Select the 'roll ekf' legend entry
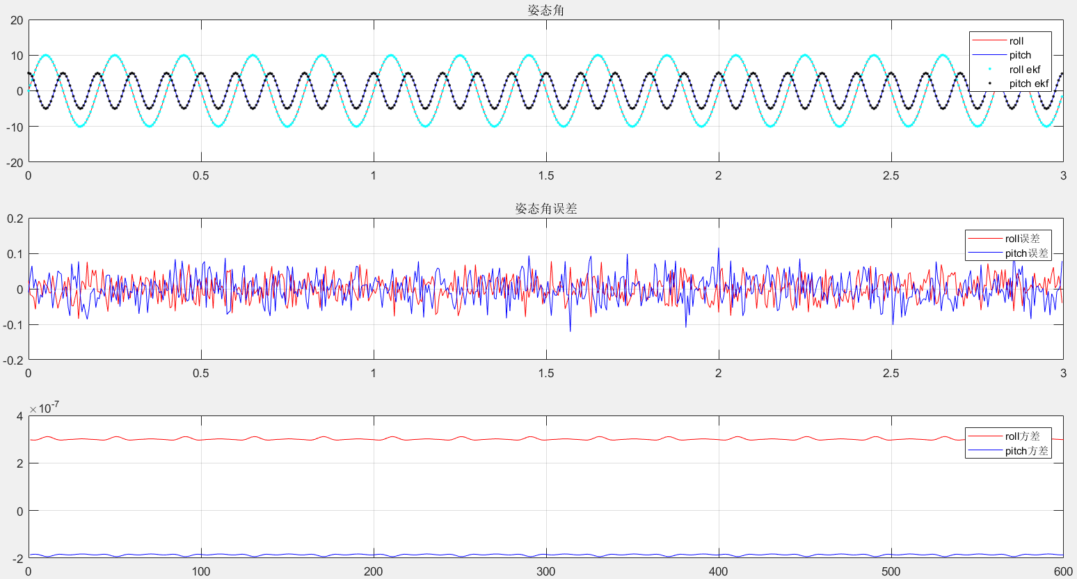The height and width of the screenshot is (579, 1077). pyautogui.click(x=1010, y=70)
